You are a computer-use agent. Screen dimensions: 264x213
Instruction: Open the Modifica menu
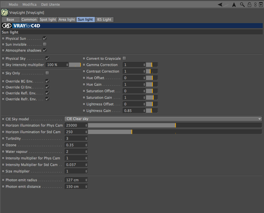point(29,4)
